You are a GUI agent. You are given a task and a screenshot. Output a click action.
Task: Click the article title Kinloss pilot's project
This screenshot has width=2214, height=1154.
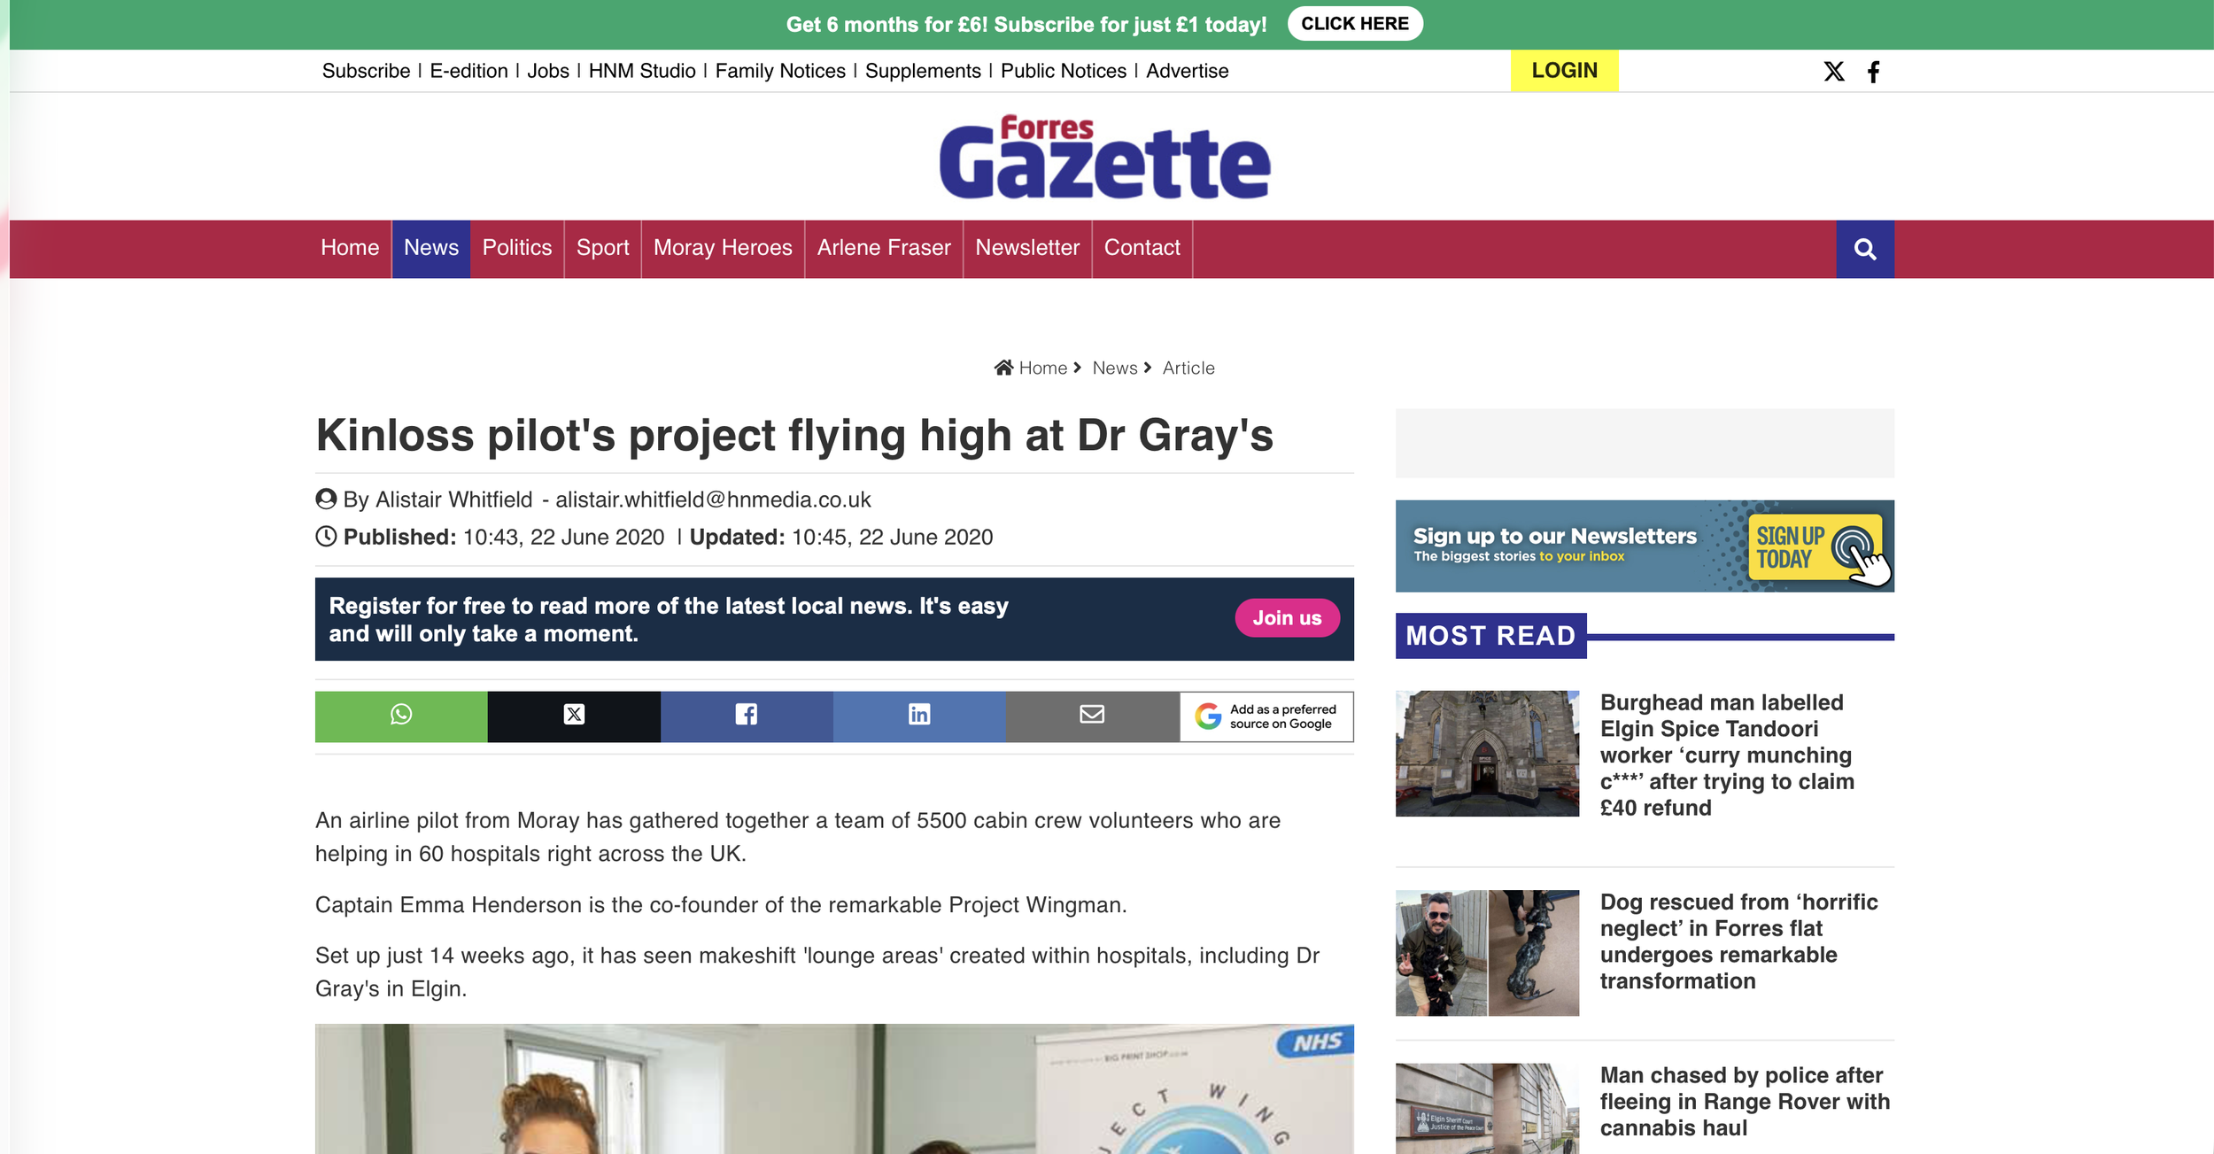click(x=794, y=435)
